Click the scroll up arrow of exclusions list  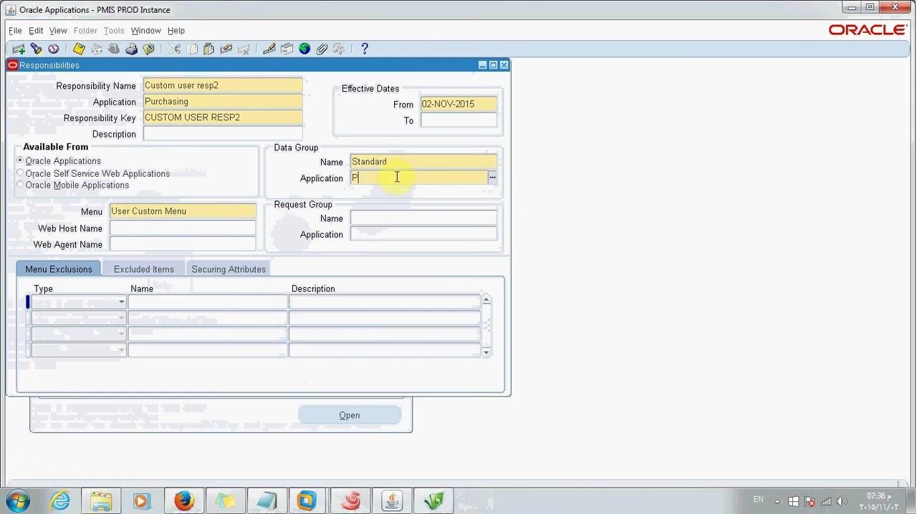click(x=486, y=299)
